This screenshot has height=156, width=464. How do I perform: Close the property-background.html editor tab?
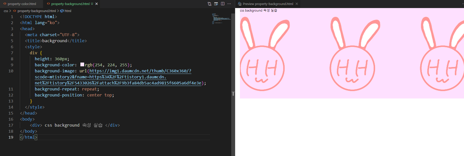pyautogui.click(x=96, y=4)
